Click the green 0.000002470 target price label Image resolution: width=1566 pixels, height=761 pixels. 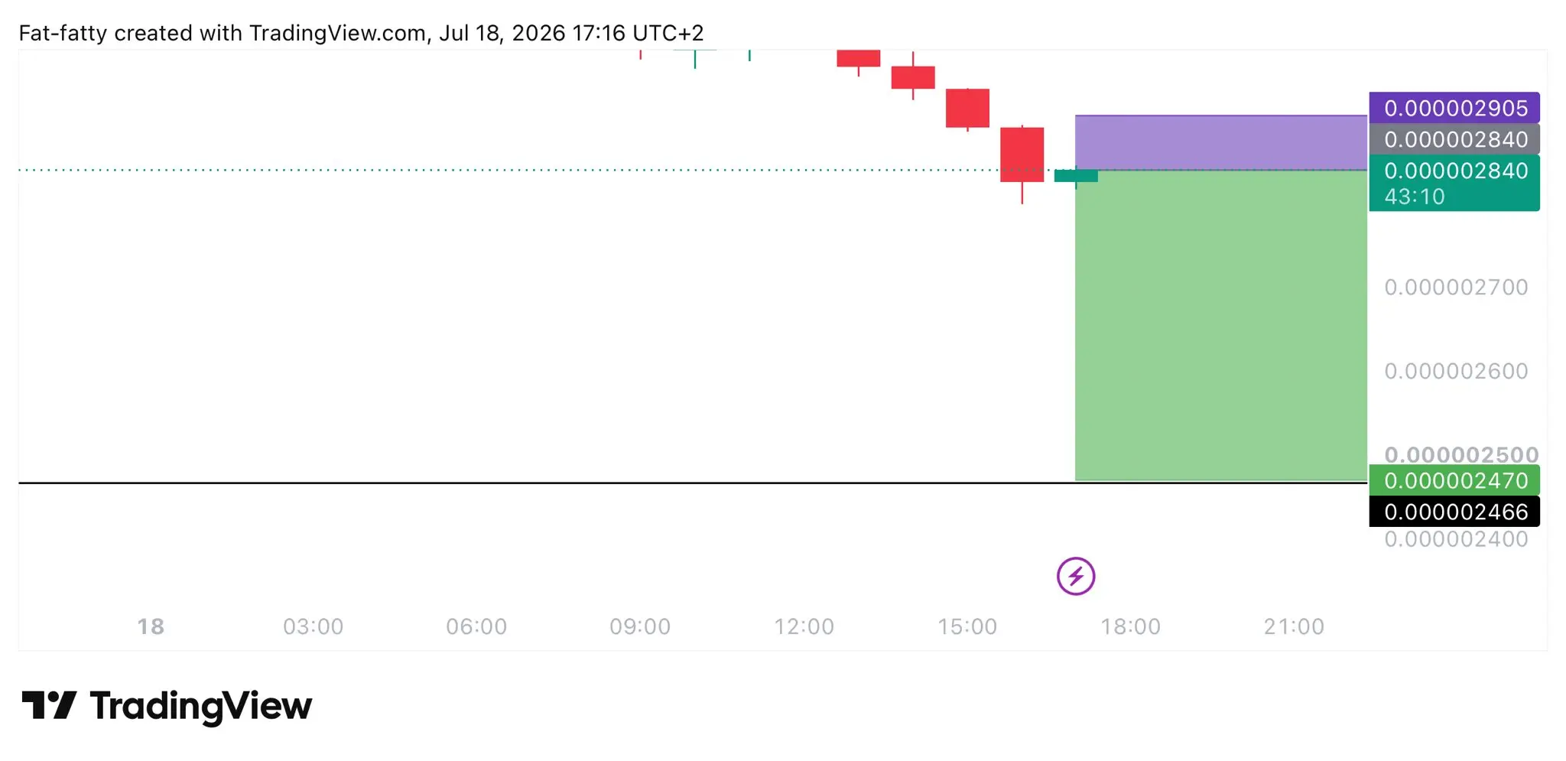tap(1454, 480)
